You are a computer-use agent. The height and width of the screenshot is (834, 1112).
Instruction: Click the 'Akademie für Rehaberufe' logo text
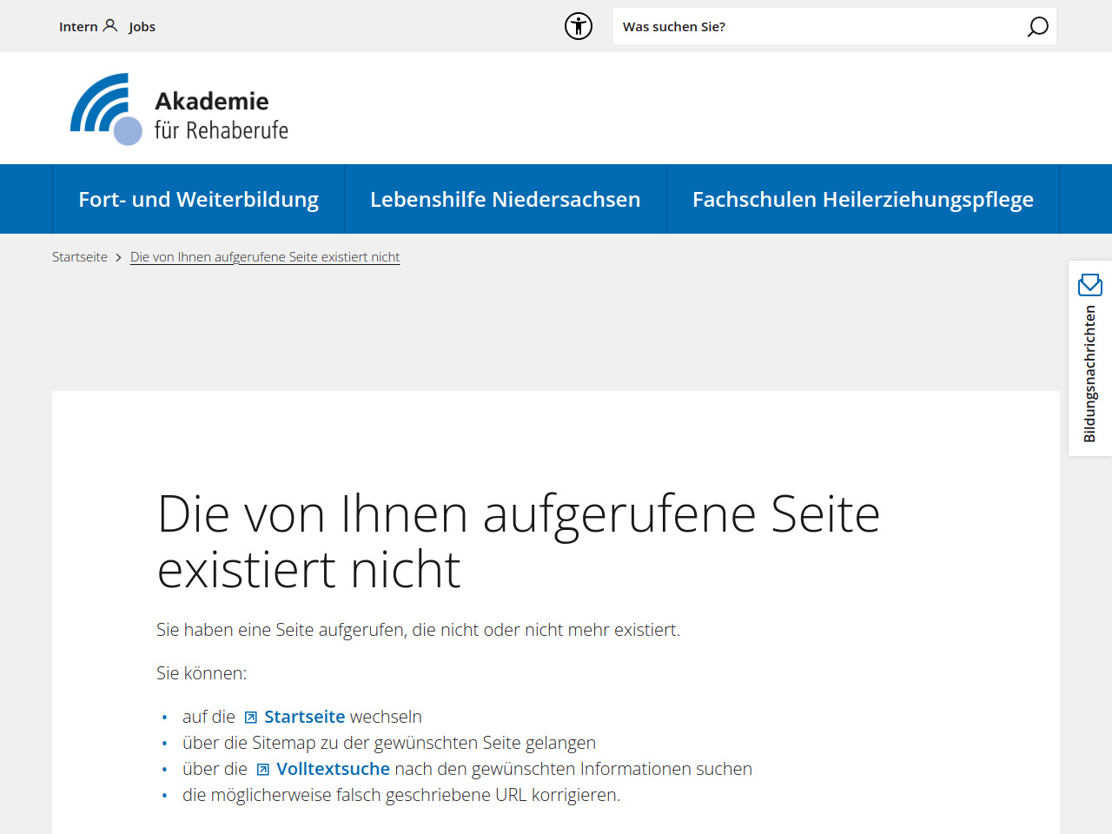221,116
